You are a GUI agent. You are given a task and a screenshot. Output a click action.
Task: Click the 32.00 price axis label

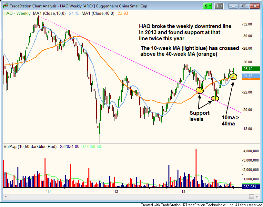pyautogui.click(x=248, y=24)
